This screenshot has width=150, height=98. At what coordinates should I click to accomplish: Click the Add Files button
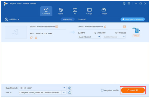pos(11,19)
